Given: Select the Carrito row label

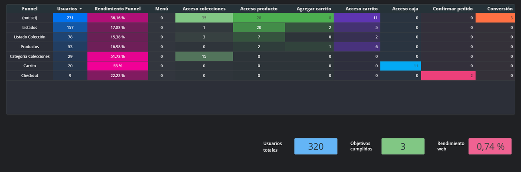Looking at the screenshot, I should point(30,66).
